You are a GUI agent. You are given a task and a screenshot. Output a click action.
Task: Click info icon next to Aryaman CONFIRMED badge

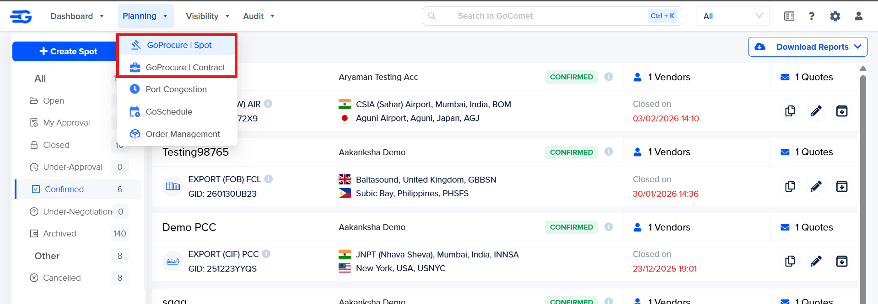coord(609,77)
